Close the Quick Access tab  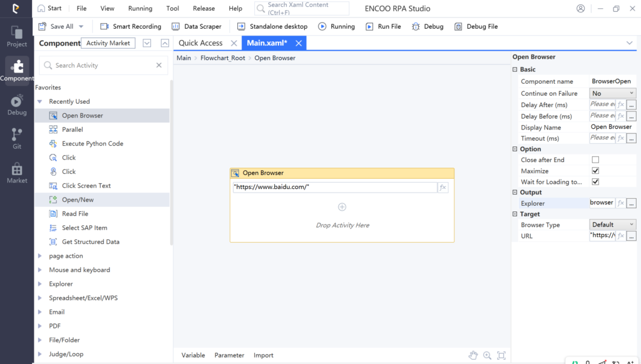pos(234,43)
